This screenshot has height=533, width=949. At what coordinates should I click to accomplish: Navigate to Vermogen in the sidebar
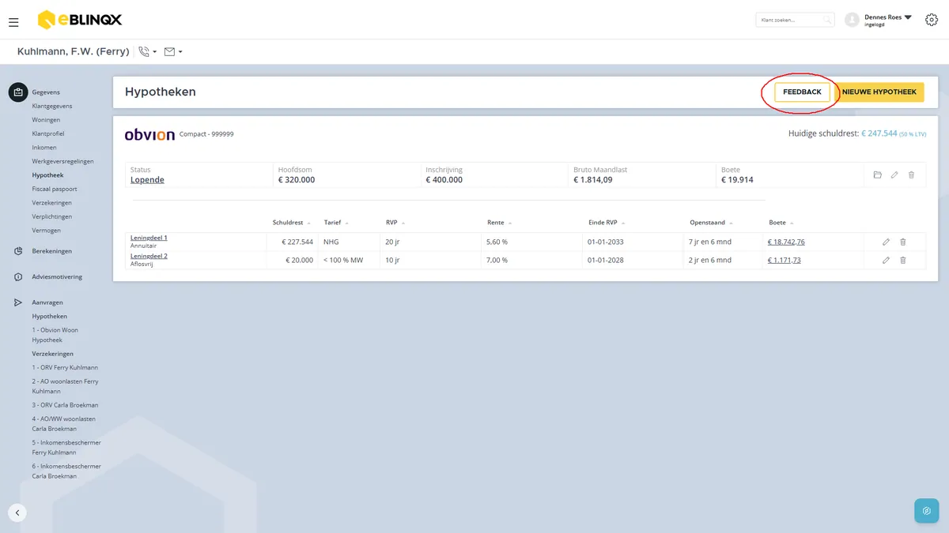click(x=47, y=231)
